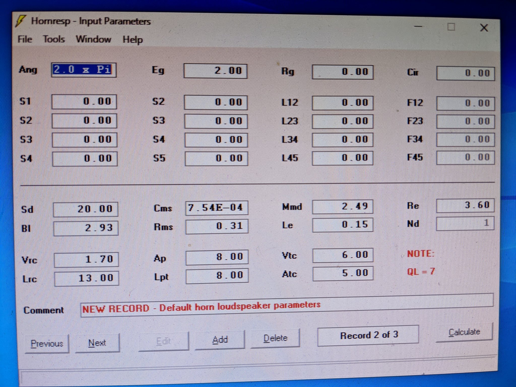Click the Delete button
The width and height of the screenshot is (516, 387).
tap(275, 338)
